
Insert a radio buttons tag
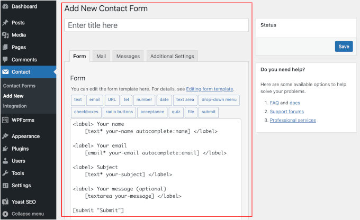click(119, 112)
